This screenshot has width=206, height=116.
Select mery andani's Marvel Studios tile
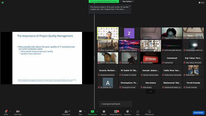(151, 58)
